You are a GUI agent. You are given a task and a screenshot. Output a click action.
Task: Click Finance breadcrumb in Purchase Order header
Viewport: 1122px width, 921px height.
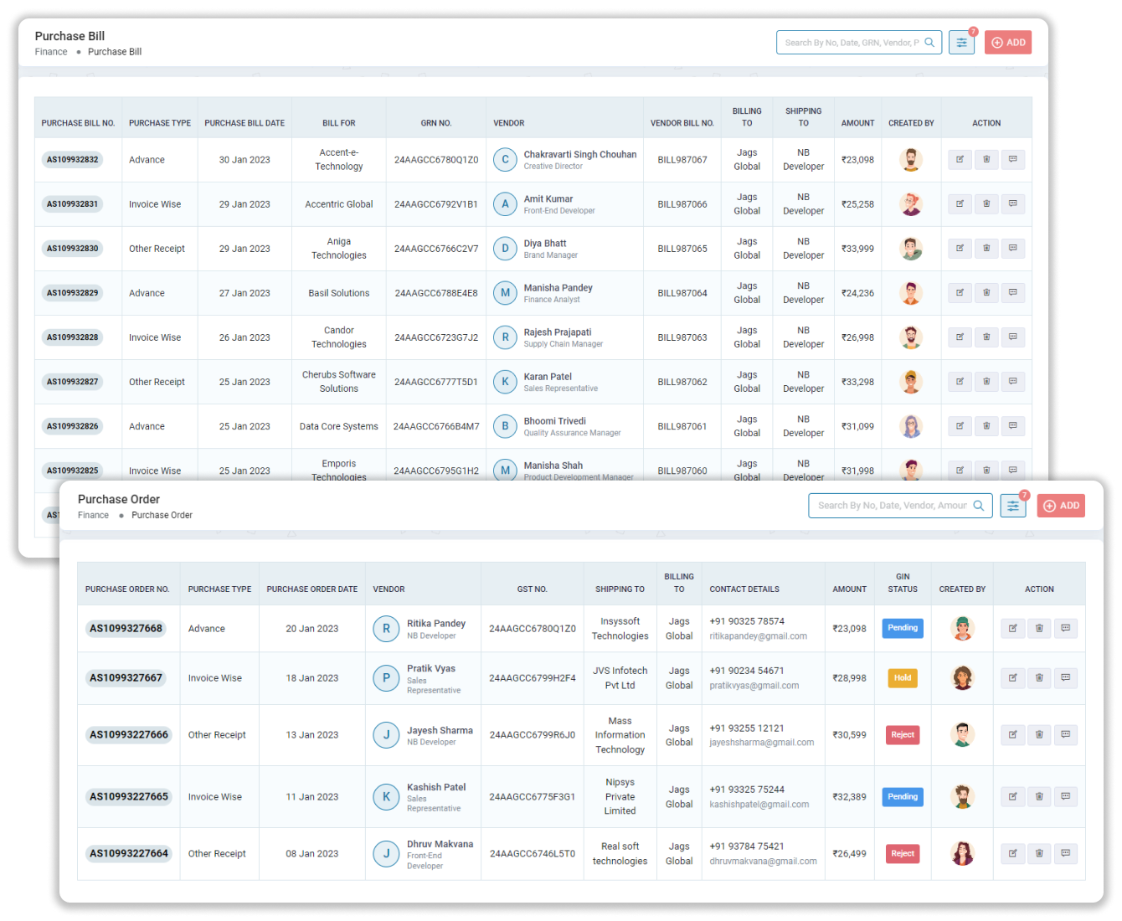coord(93,515)
